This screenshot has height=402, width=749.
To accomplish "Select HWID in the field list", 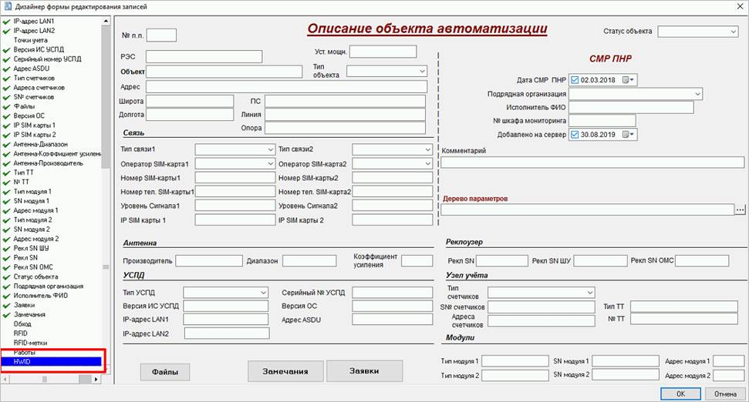I will [51, 362].
